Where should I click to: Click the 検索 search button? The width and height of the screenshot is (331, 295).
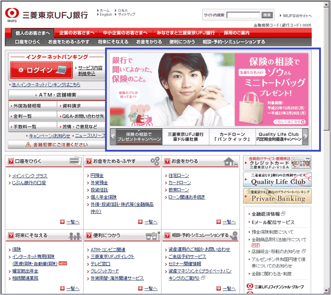tap(267, 15)
